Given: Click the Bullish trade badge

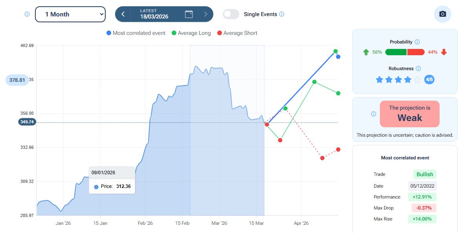Looking at the screenshot, I should [x=425, y=174].
